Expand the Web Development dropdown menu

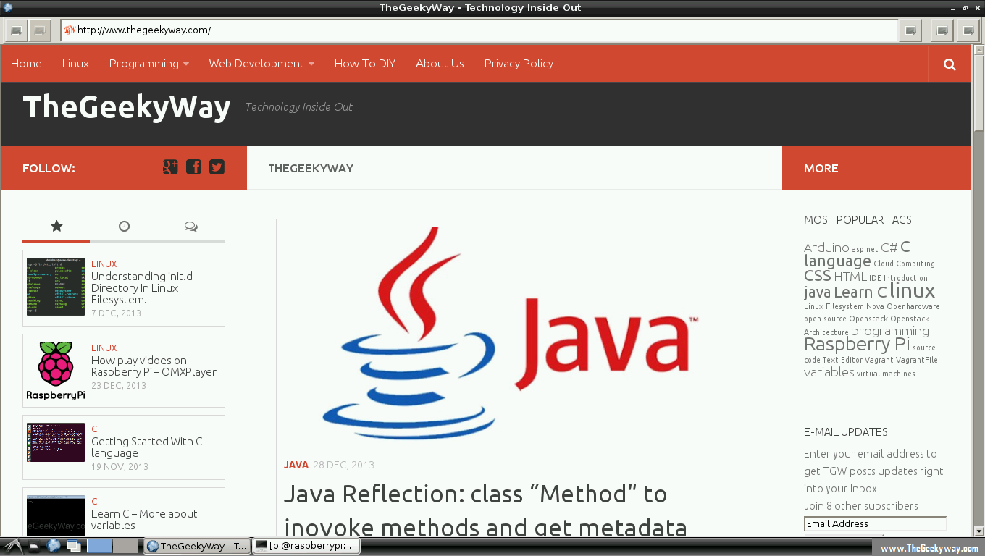click(261, 64)
